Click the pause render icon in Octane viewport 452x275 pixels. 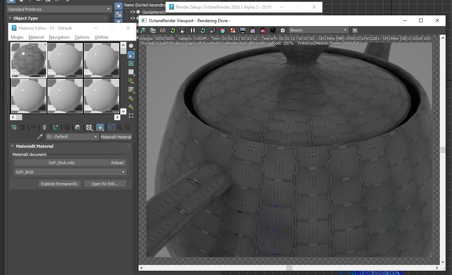pos(193,30)
